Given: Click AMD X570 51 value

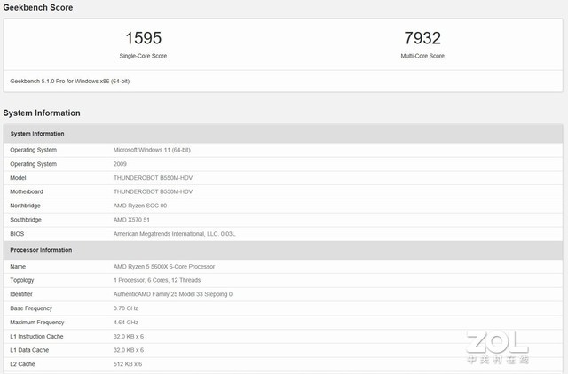Looking at the screenshot, I should [131, 220].
